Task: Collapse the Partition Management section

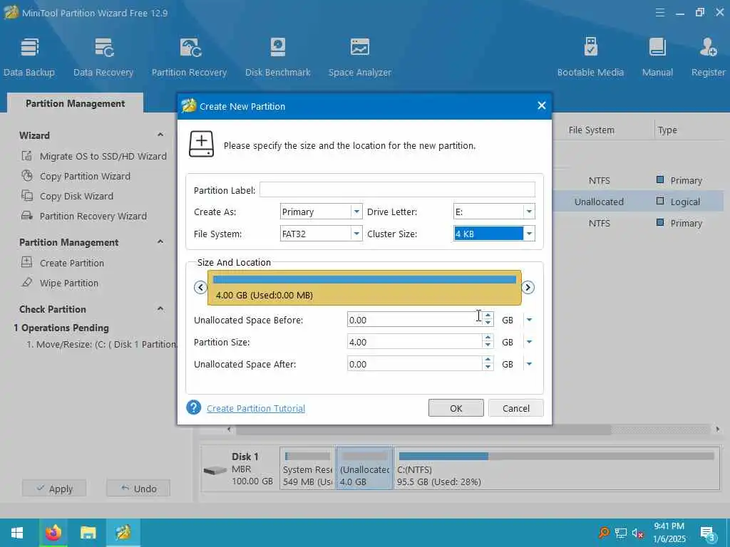Action: coord(160,242)
